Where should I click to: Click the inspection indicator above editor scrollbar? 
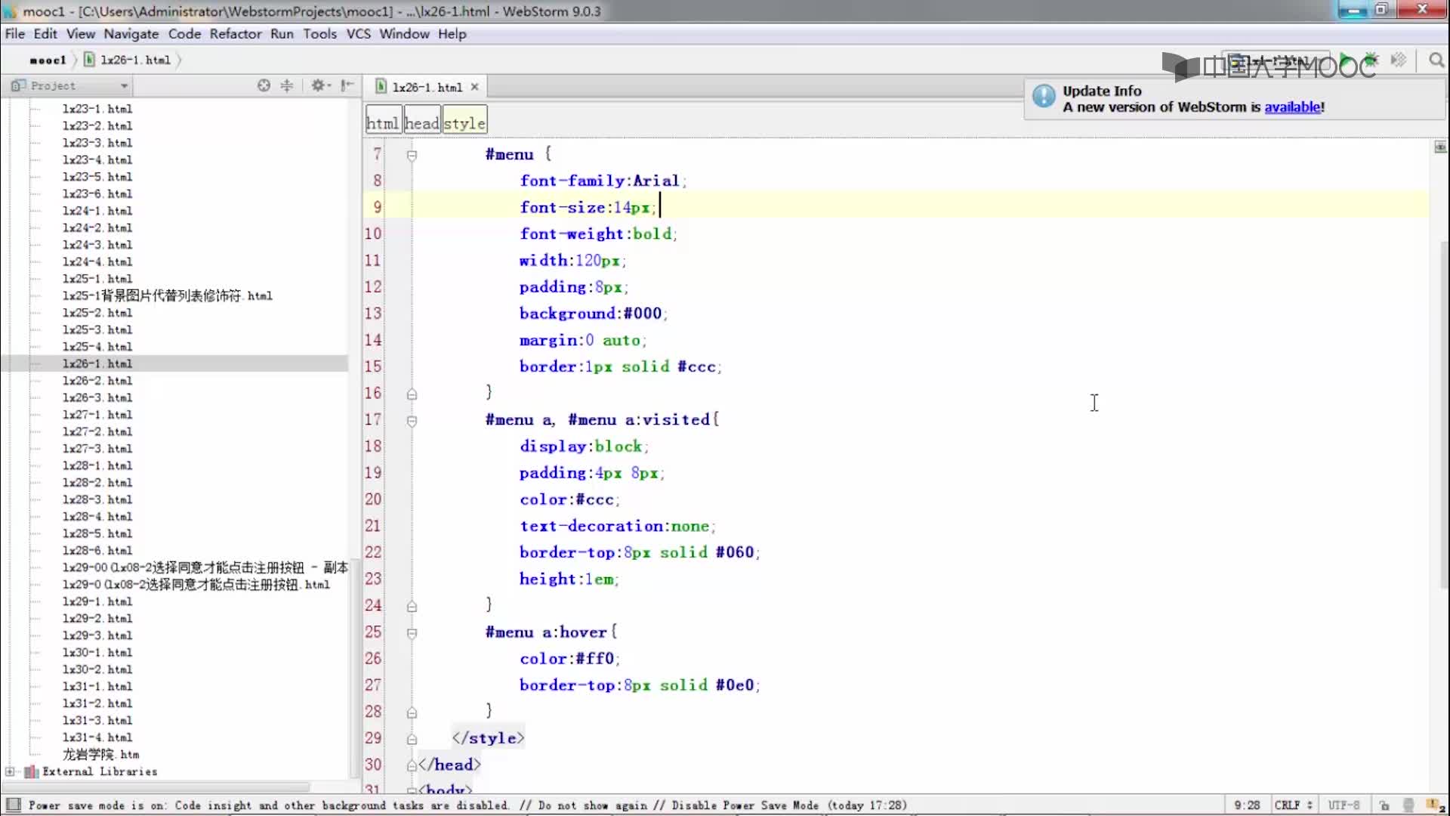(1440, 147)
